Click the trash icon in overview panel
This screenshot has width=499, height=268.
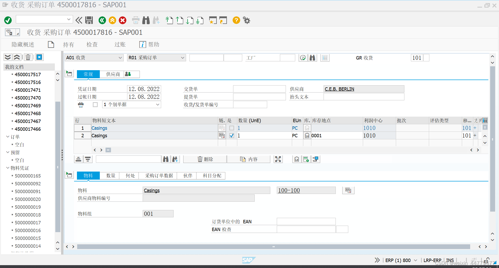pos(28,57)
